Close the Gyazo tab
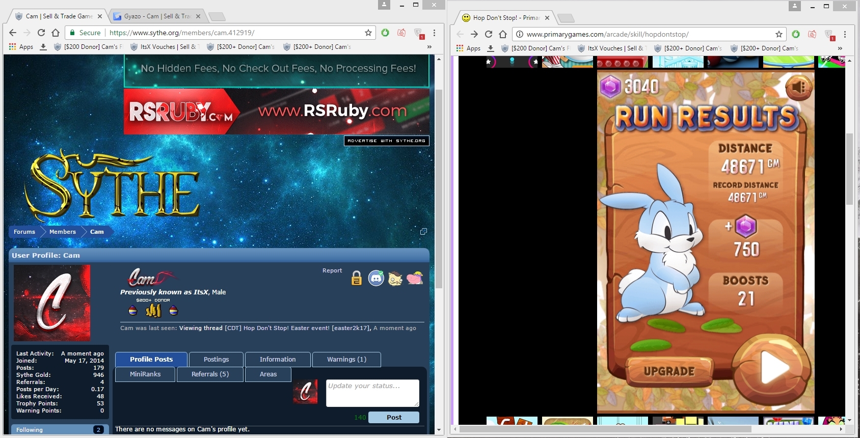Screen dimensions: 860x438 pyautogui.click(x=198, y=16)
